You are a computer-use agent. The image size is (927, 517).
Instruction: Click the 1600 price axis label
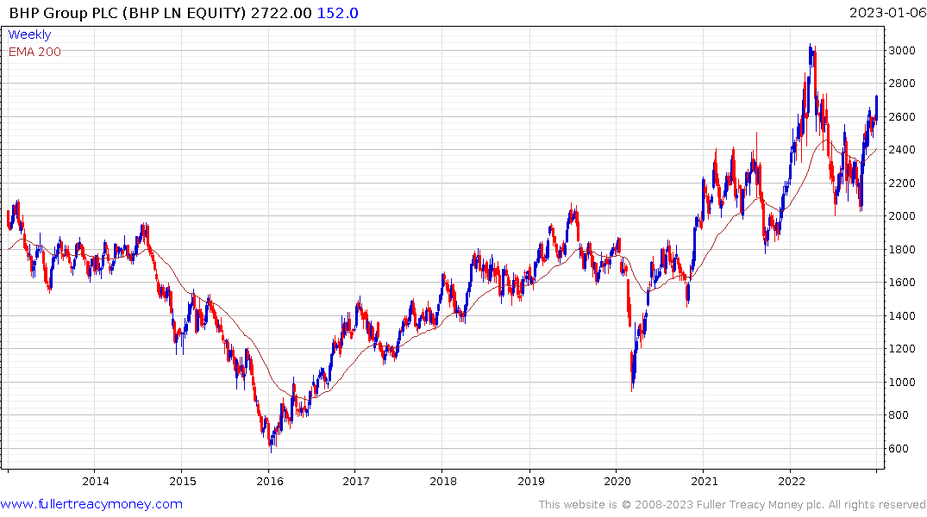pos(902,283)
